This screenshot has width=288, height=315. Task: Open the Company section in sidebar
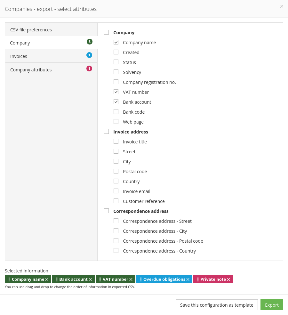click(x=51, y=43)
